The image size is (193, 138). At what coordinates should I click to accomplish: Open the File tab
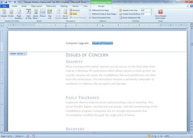click(x=4, y=6)
